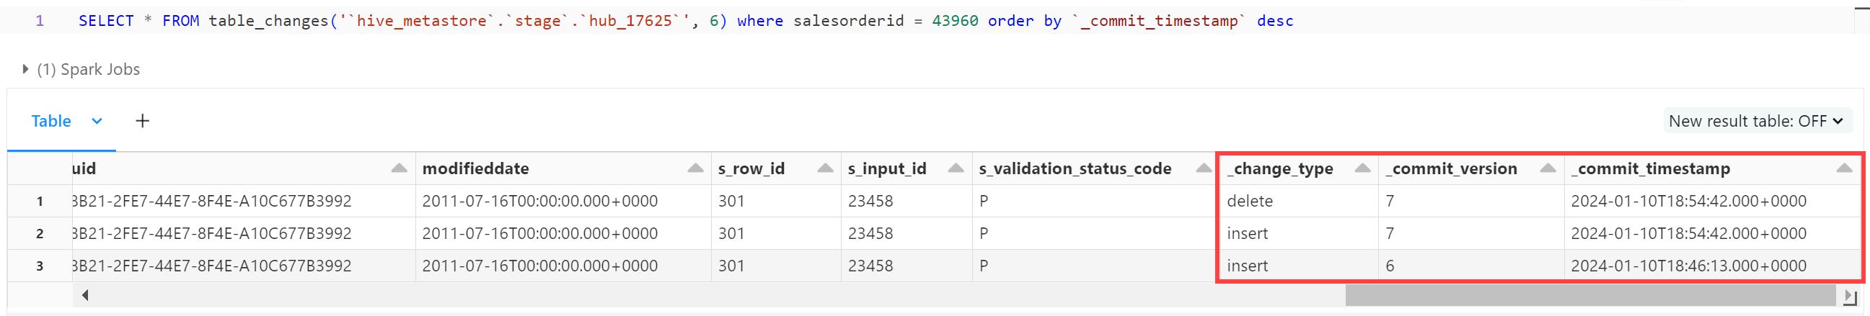Select the 'delete' change type cell

click(1298, 202)
